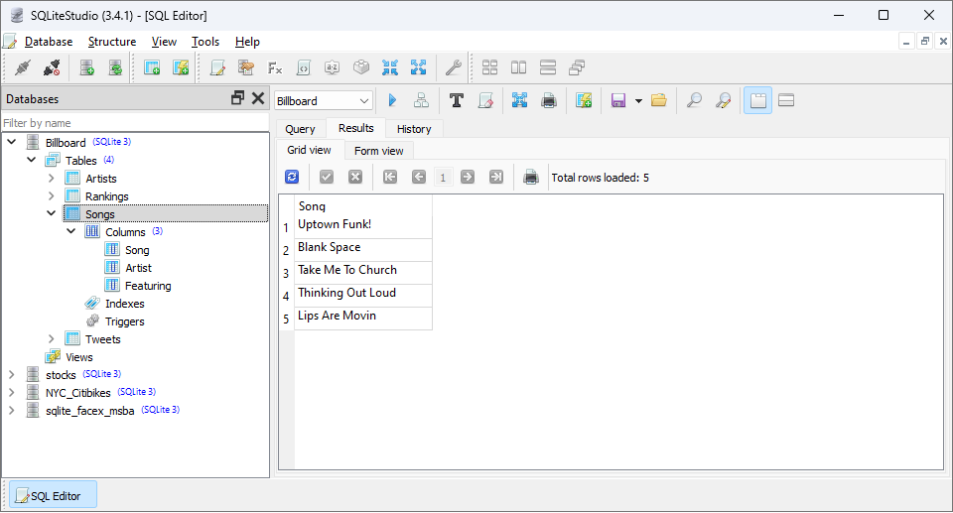
Task: Collapse the Billboard database node
Action: (x=12, y=142)
